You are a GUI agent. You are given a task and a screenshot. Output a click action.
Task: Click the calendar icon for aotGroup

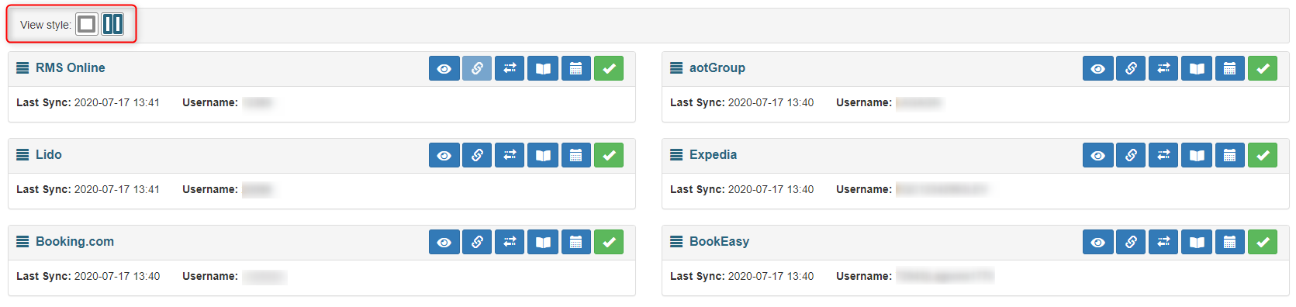pos(1229,68)
